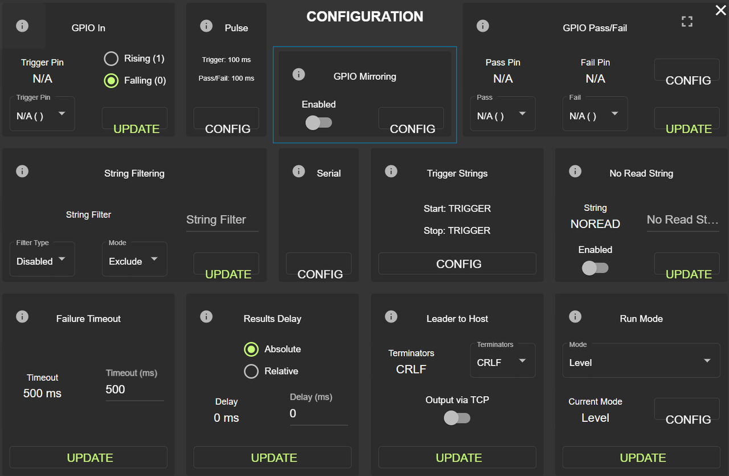Show info for No Read String

[x=575, y=172]
